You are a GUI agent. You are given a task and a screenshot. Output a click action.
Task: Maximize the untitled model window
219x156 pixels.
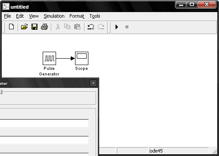point(192,5)
